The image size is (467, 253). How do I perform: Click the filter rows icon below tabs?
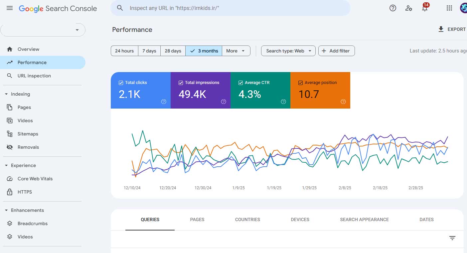pyautogui.click(x=452, y=238)
